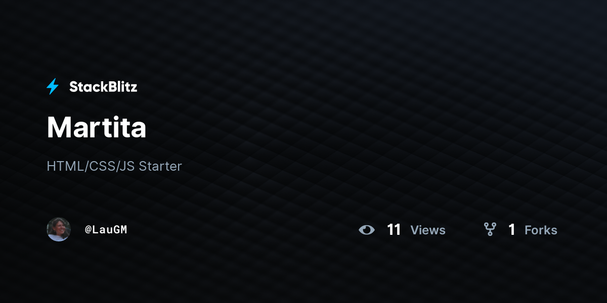The width and height of the screenshot is (607, 303).
Task: Click the Views label
Action: click(428, 230)
